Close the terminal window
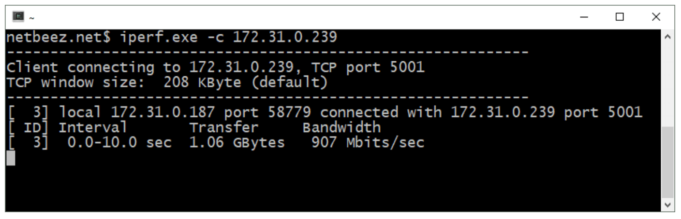Viewport: 681px width, 219px height. 655,17
